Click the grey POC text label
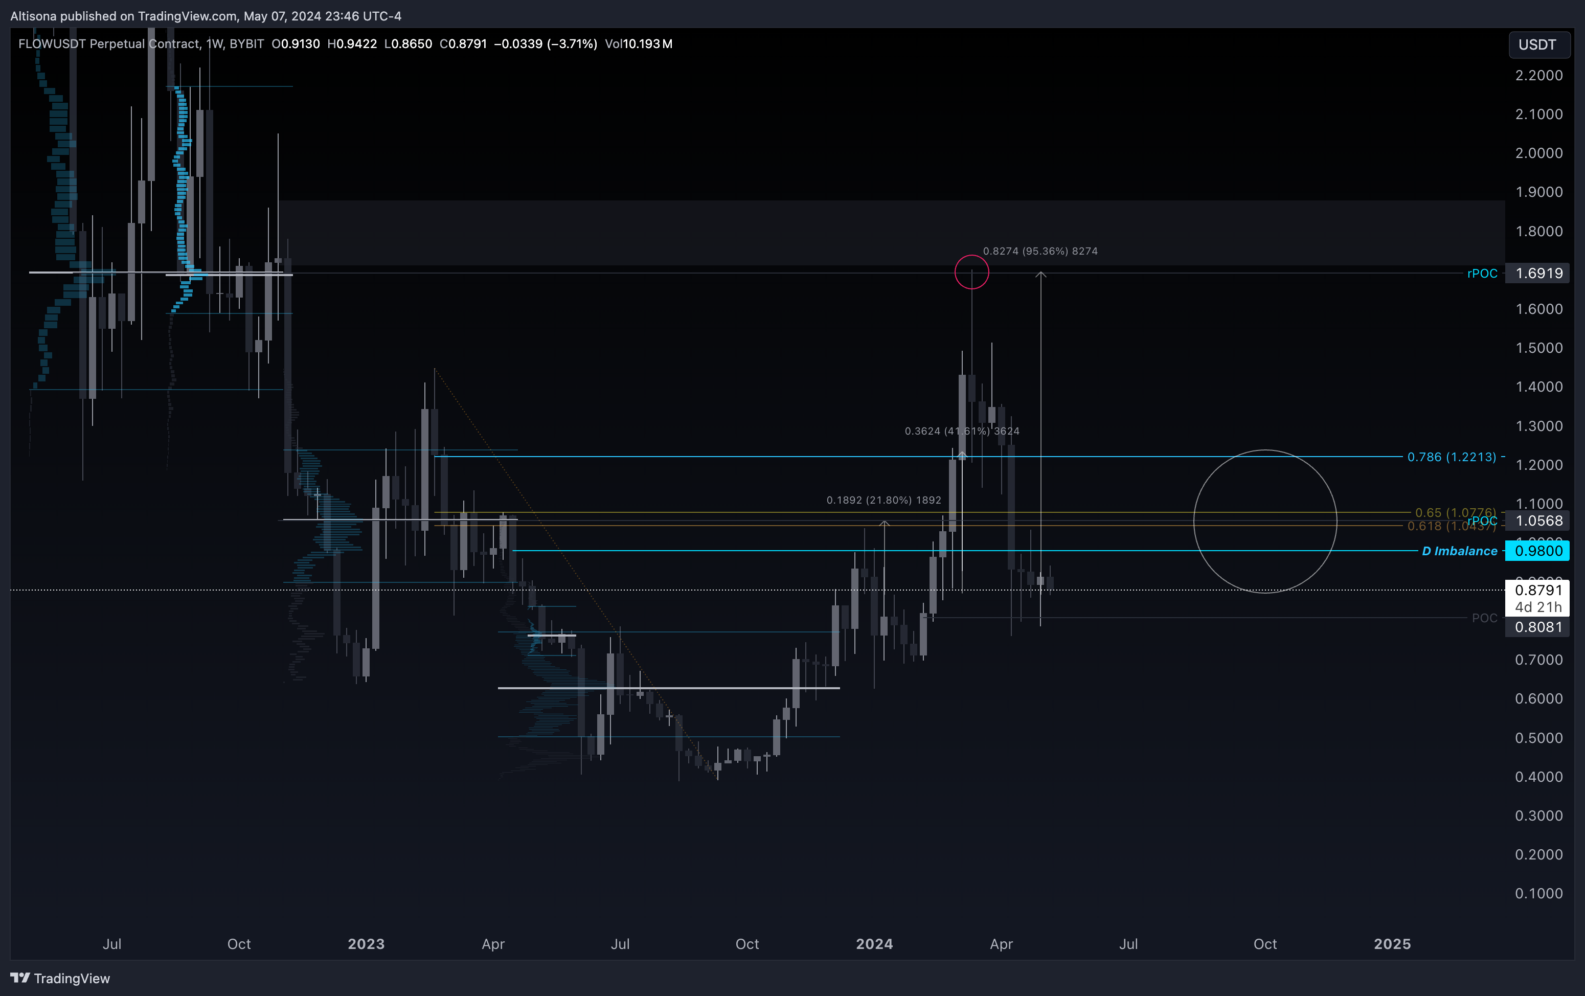The image size is (1585, 996). click(x=1484, y=618)
